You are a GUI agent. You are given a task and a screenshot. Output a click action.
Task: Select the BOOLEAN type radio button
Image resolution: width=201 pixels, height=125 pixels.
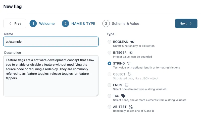pos(109,42)
